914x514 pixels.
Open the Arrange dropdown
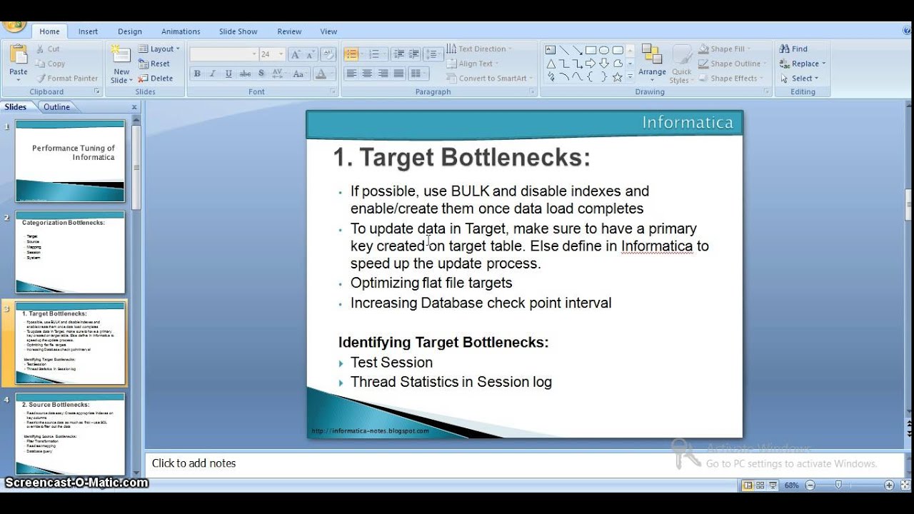652,61
